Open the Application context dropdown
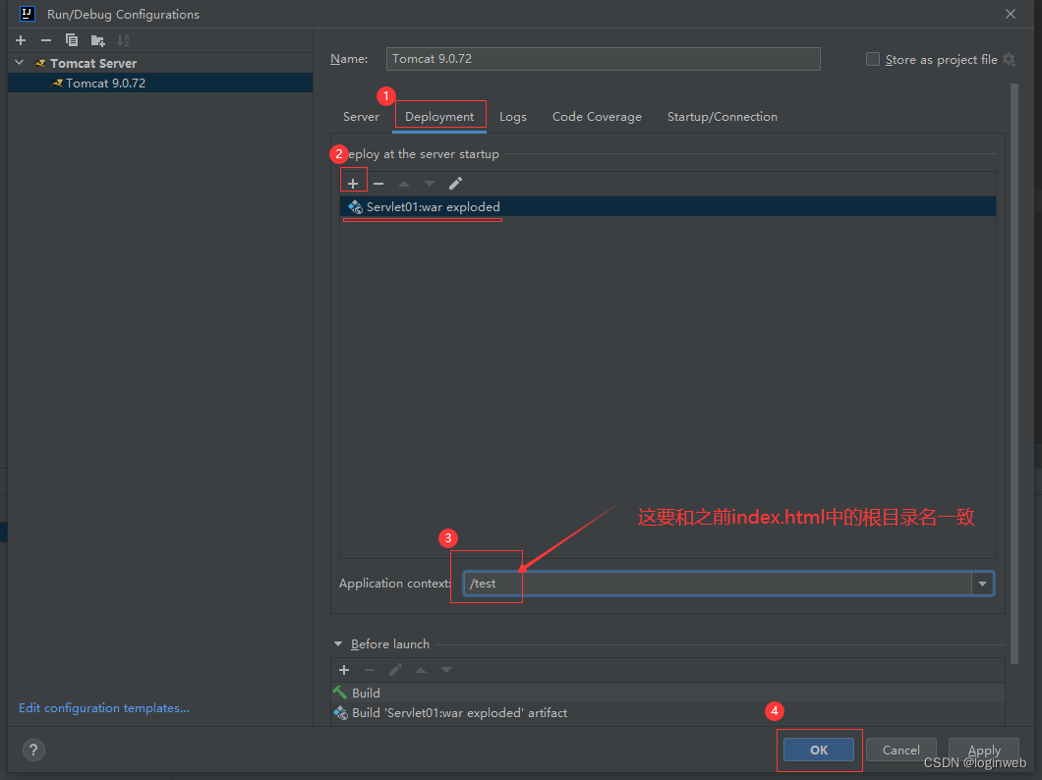The width and height of the screenshot is (1042, 780). [x=982, y=584]
